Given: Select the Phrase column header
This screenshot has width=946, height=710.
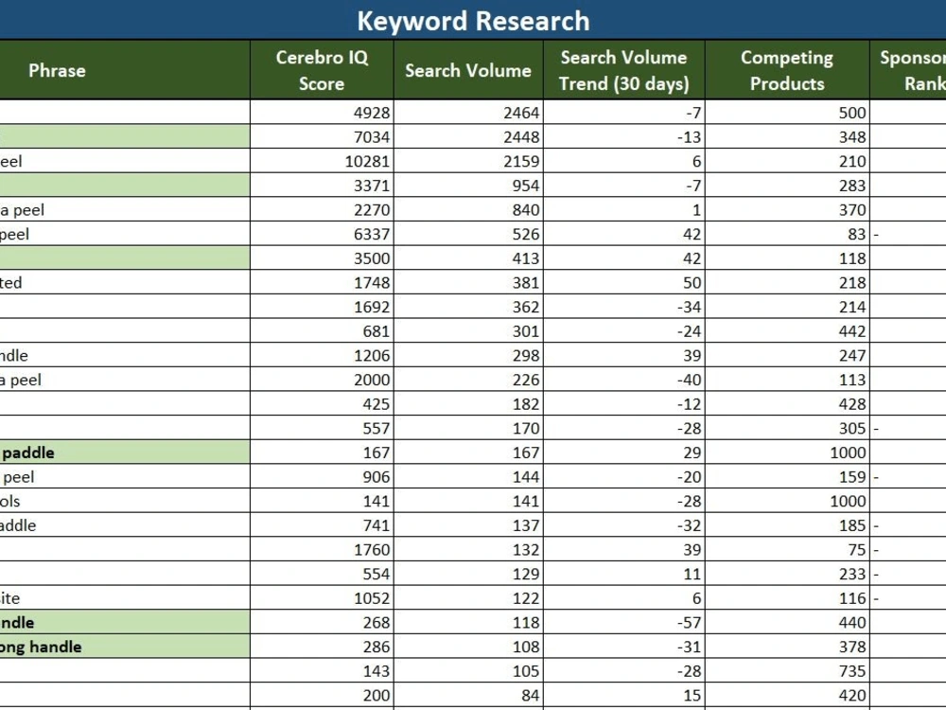Looking at the screenshot, I should (57, 70).
